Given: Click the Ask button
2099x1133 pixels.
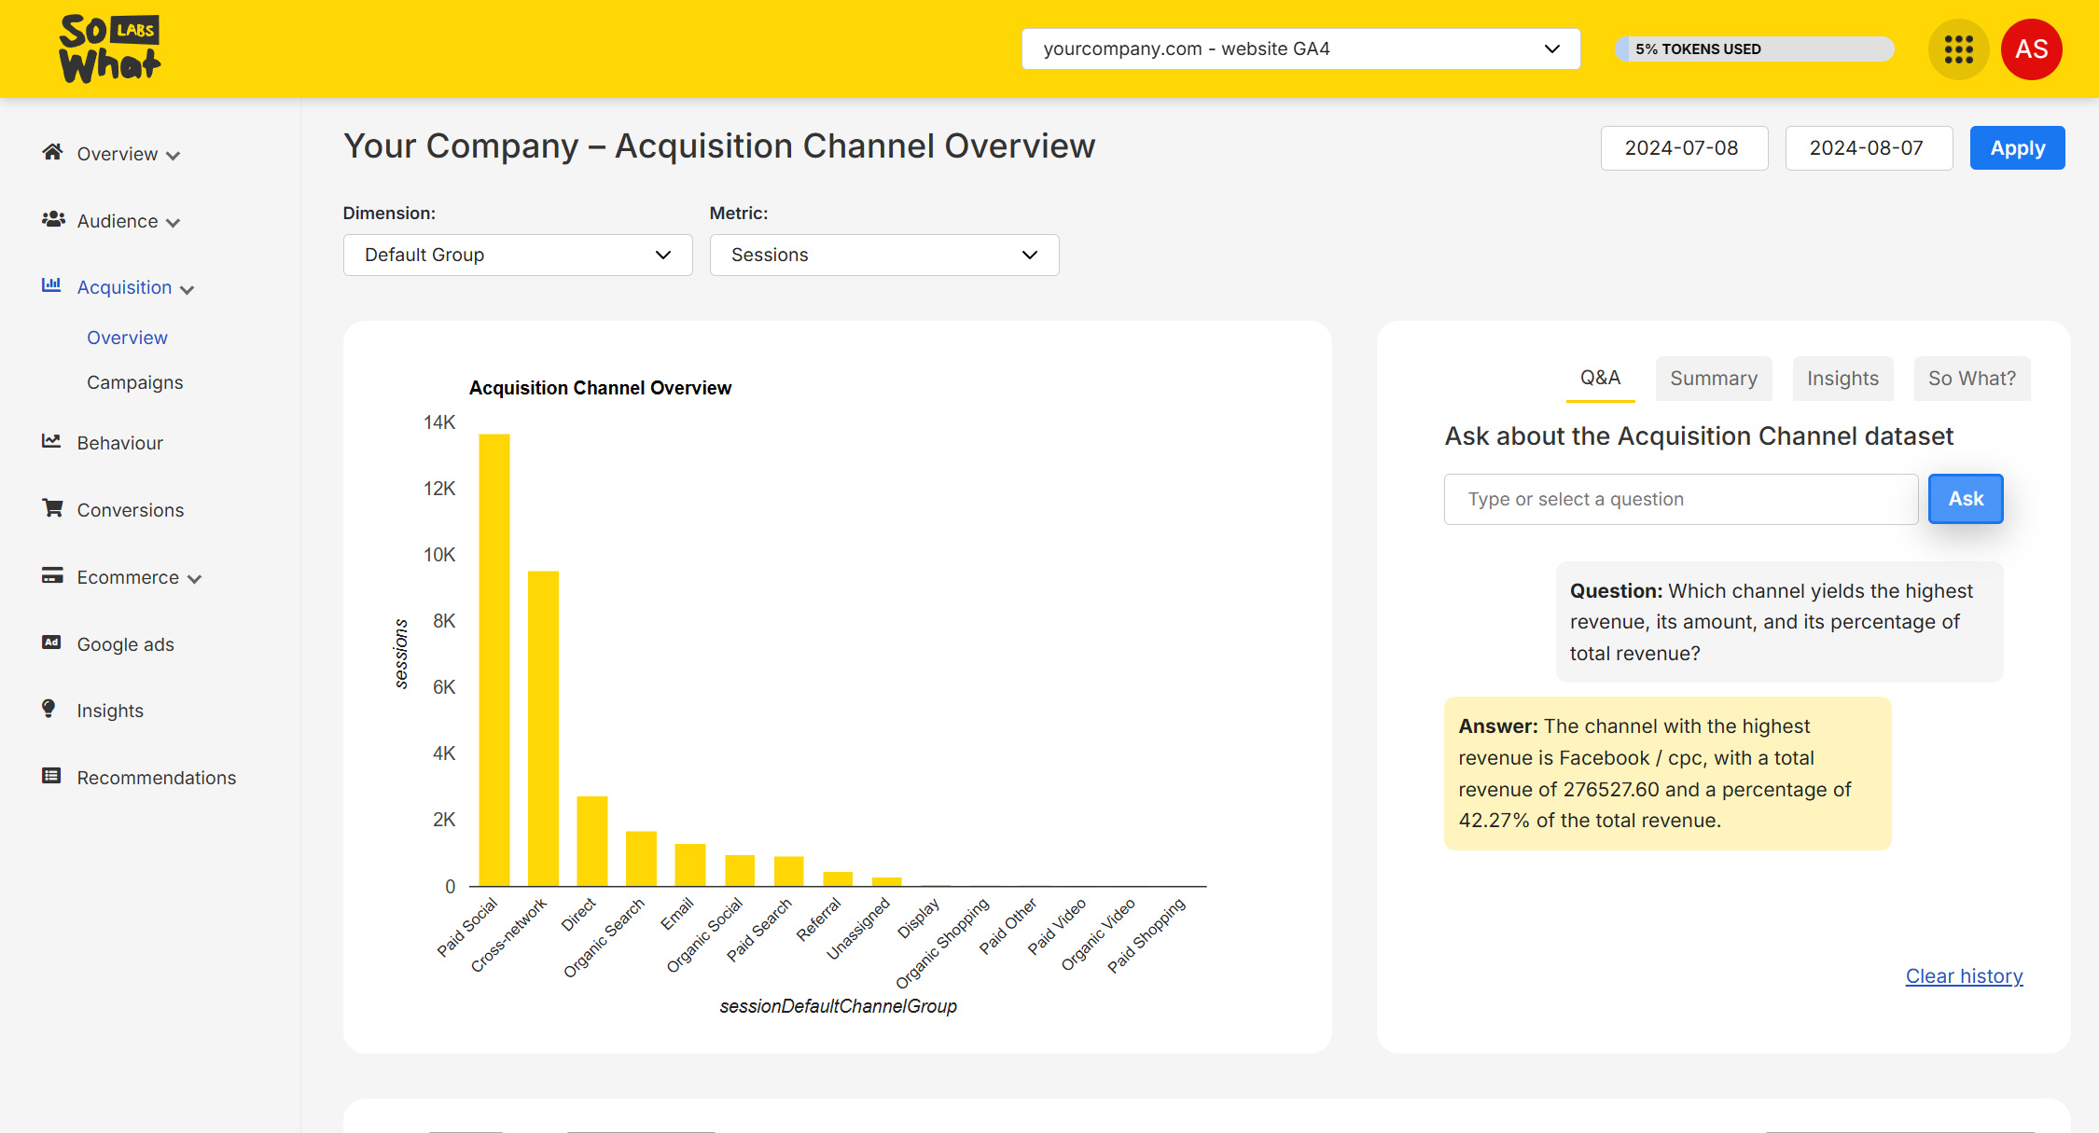Looking at the screenshot, I should pyautogui.click(x=1966, y=499).
